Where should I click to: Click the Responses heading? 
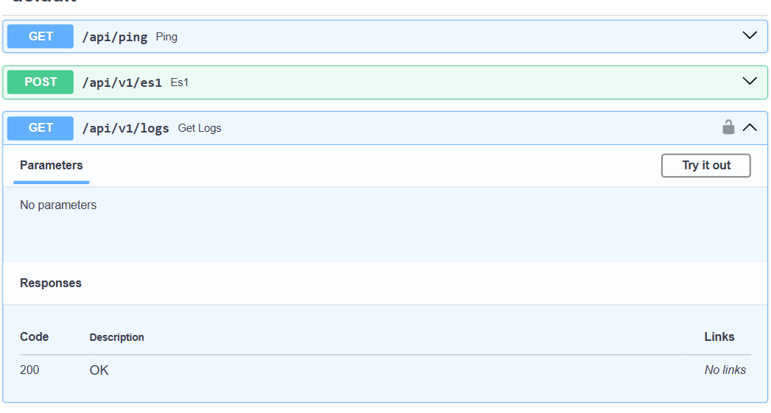tap(51, 283)
